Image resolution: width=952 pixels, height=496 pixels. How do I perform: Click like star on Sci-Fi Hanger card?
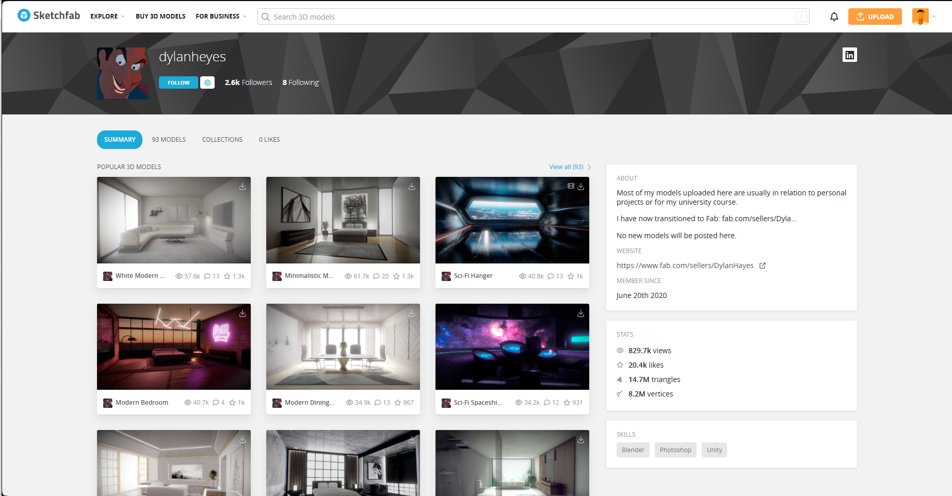[571, 276]
